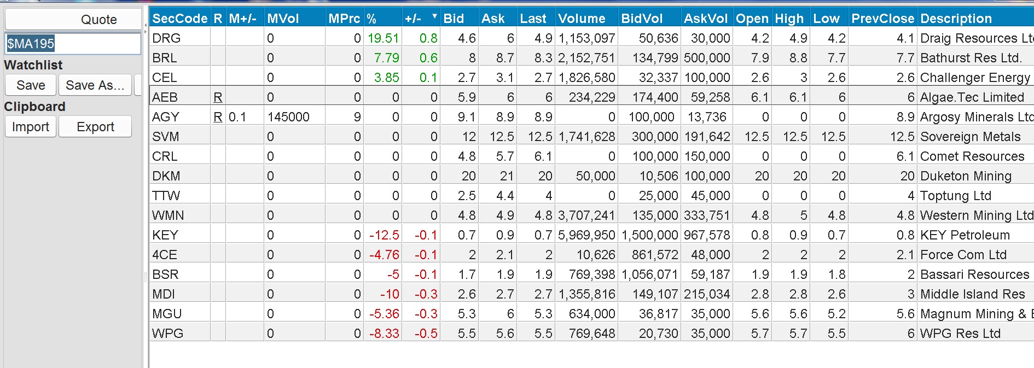1034x368 pixels.
Task: Click the Challenger Energy description
Action: click(975, 78)
